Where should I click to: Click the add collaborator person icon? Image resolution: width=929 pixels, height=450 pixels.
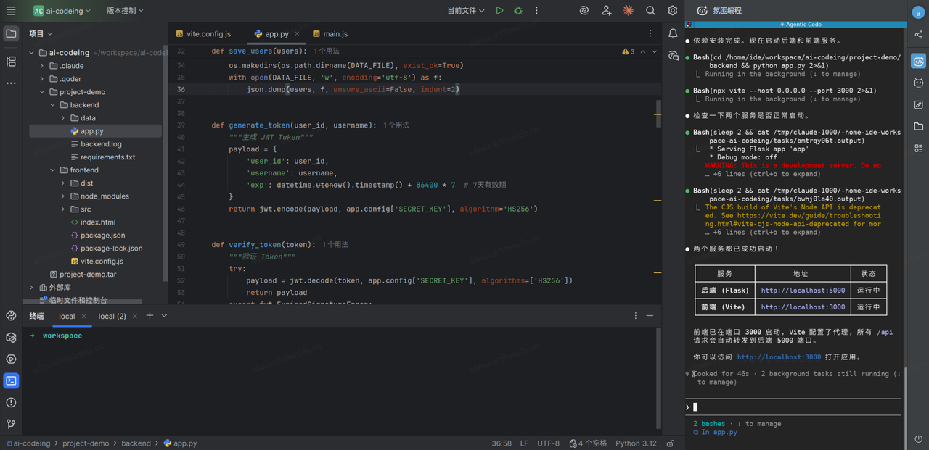tap(607, 11)
